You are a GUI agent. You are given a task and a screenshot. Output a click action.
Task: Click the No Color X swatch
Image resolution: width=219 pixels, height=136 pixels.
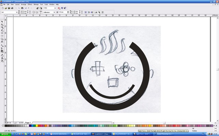(x=3, y=126)
